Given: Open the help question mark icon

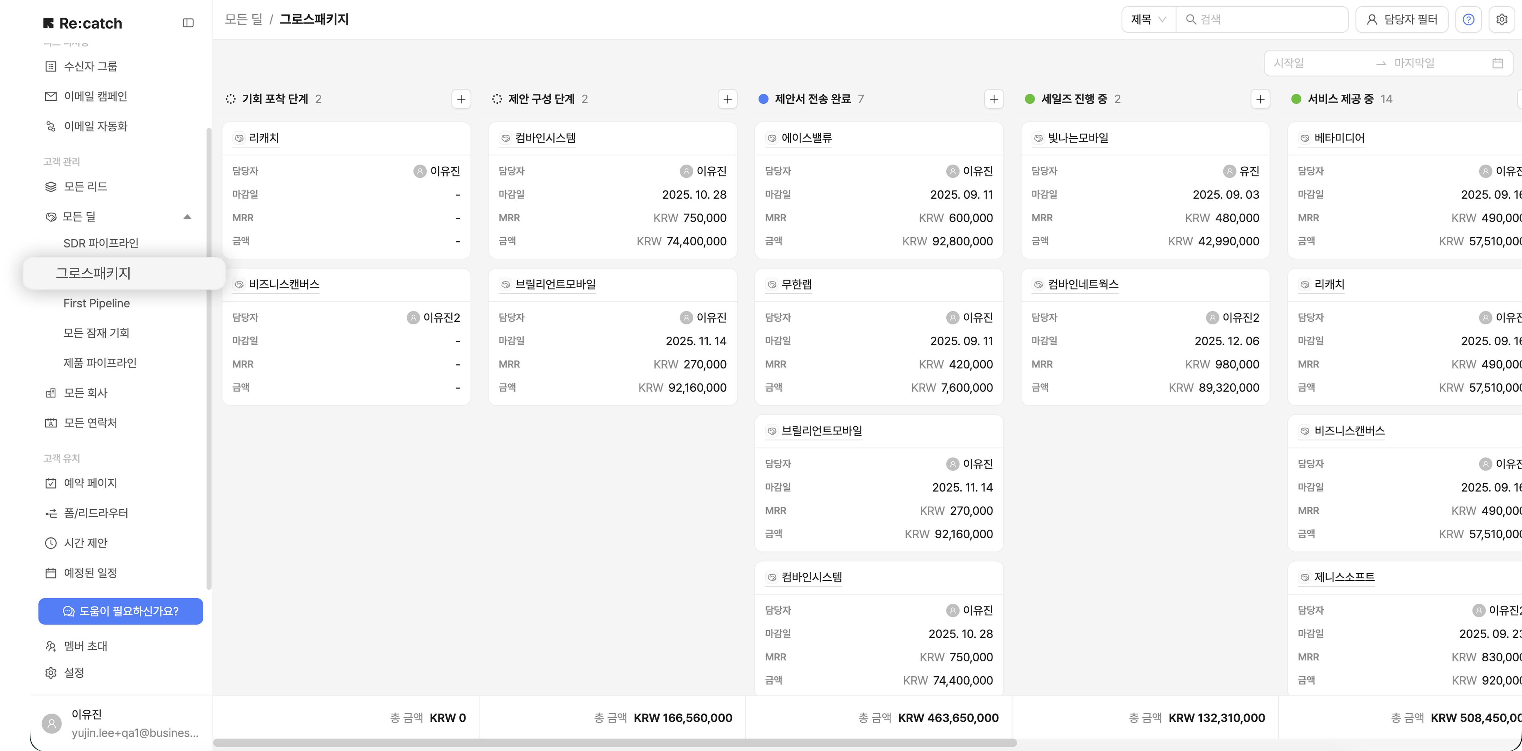Looking at the screenshot, I should 1468,19.
